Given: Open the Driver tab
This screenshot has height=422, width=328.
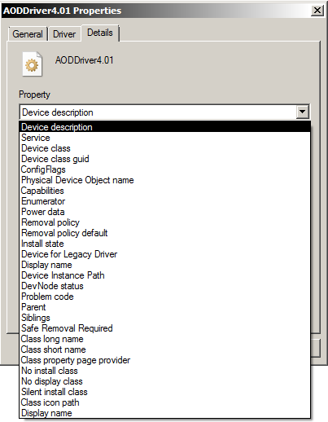Looking at the screenshot, I should [x=64, y=34].
